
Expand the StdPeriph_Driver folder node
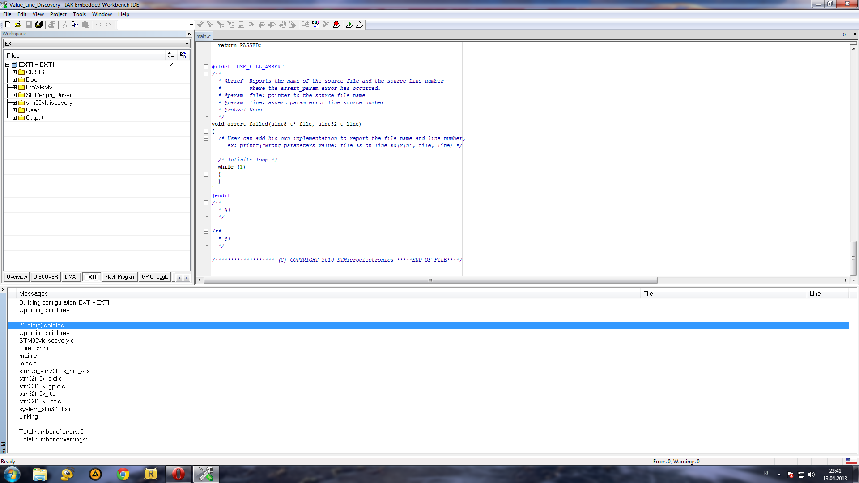tap(14, 95)
